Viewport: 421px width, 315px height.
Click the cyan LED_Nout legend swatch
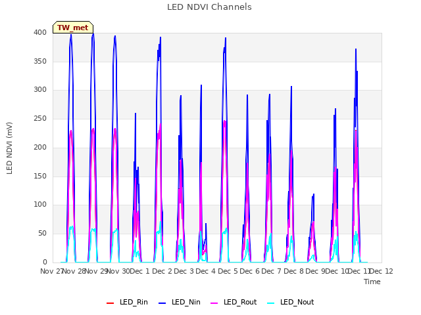[x=271, y=303]
